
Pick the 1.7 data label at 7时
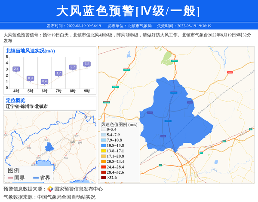(x=58, y=73)
